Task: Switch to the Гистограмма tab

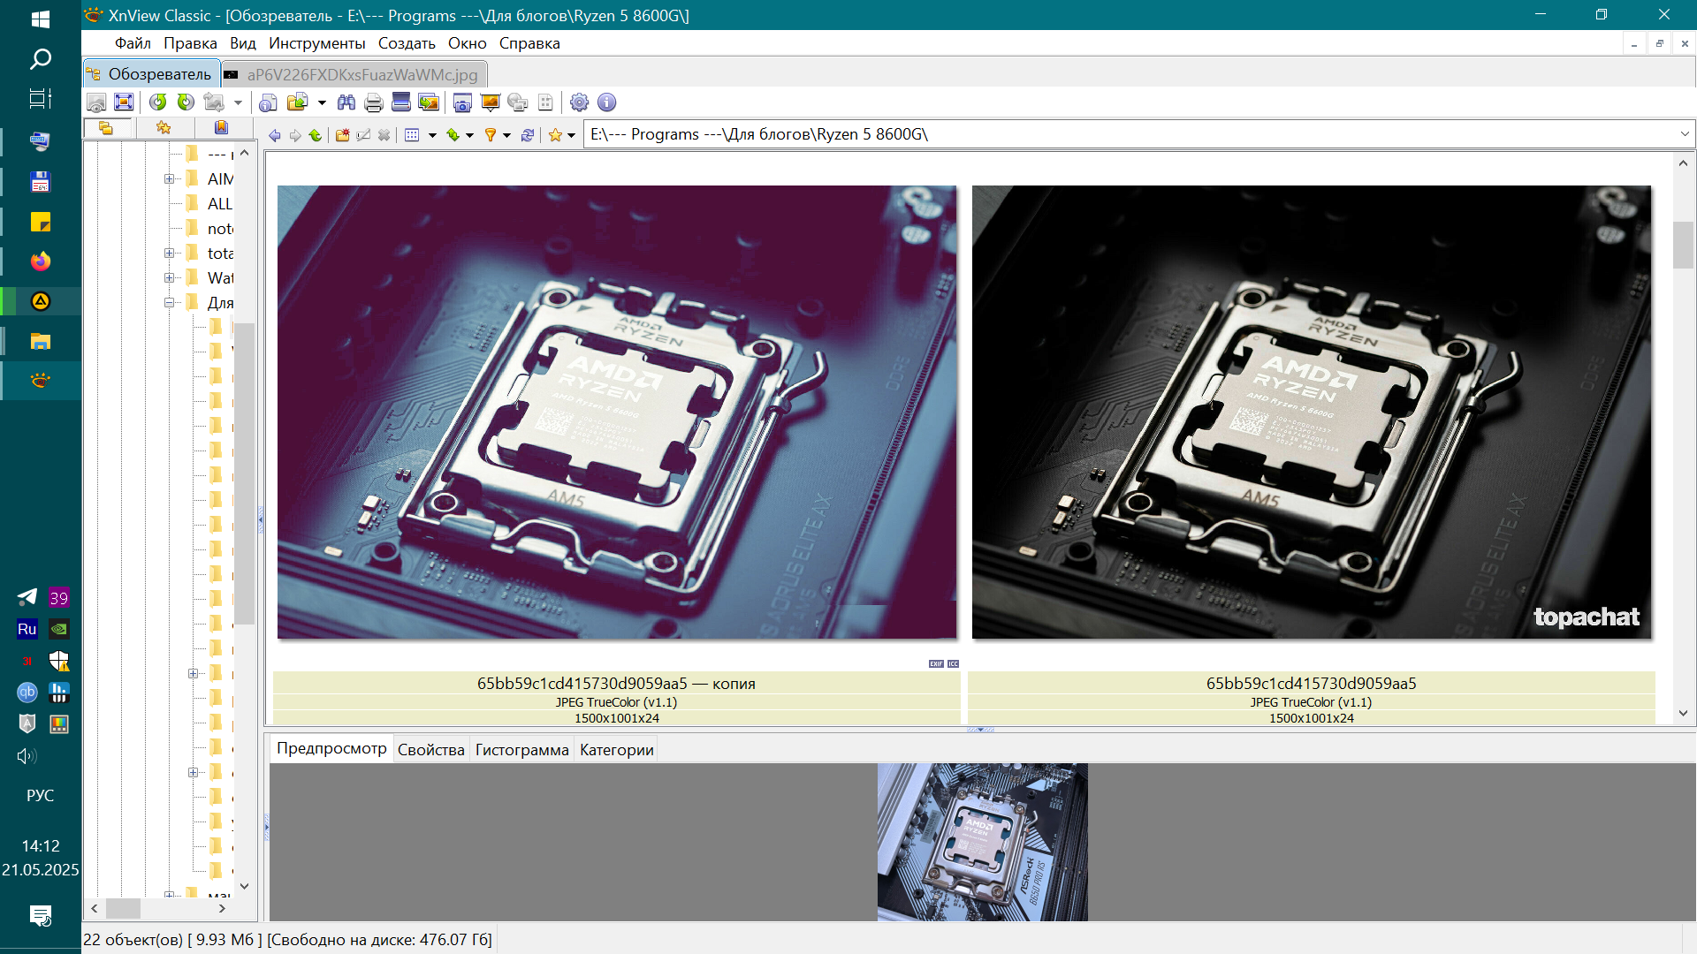Action: [521, 750]
